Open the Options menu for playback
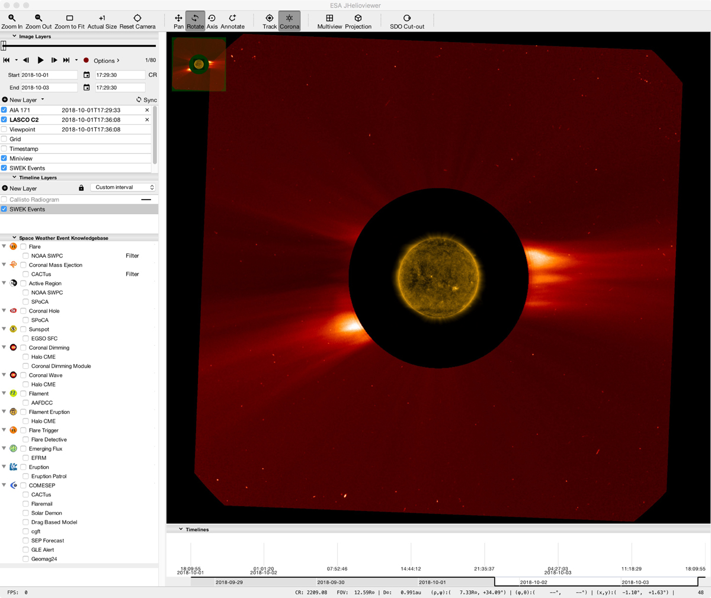 (106, 60)
